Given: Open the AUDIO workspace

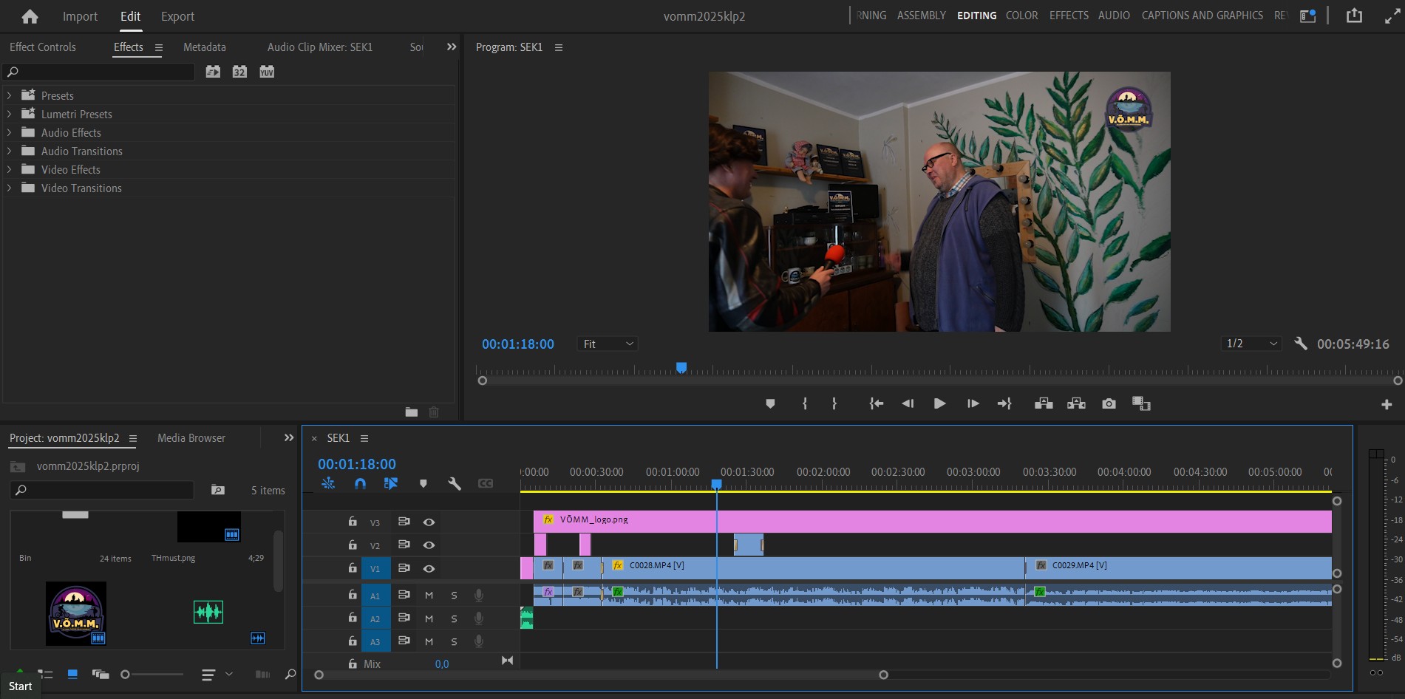Looking at the screenshot, I should pyautogui.click(x=1114, y=16).
